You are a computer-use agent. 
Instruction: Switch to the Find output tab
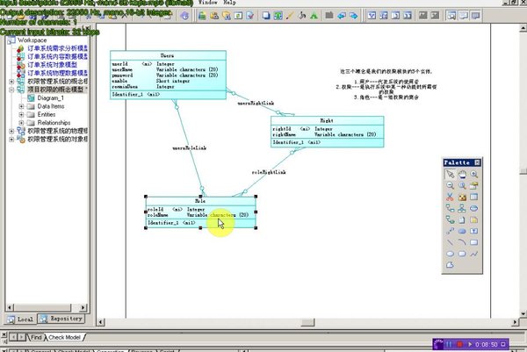[36, 337]
